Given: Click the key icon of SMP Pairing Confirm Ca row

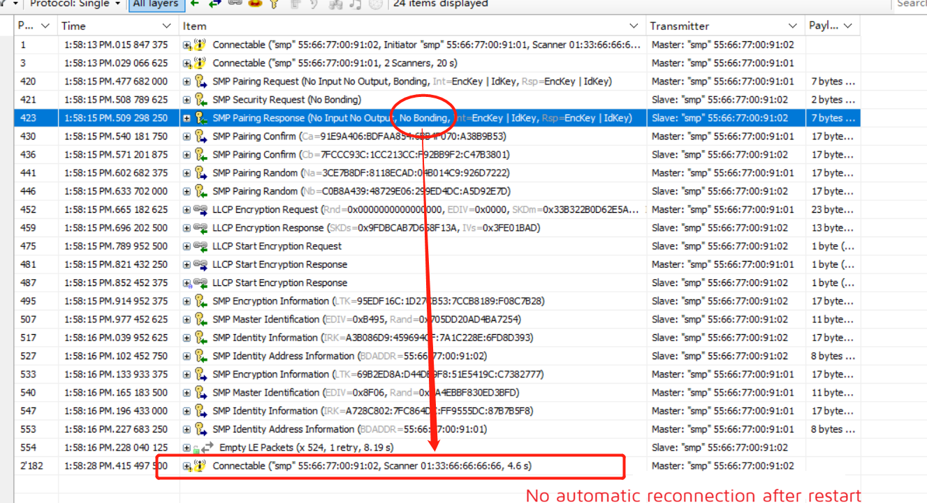Looking at the screenshot, I should 200,136.
